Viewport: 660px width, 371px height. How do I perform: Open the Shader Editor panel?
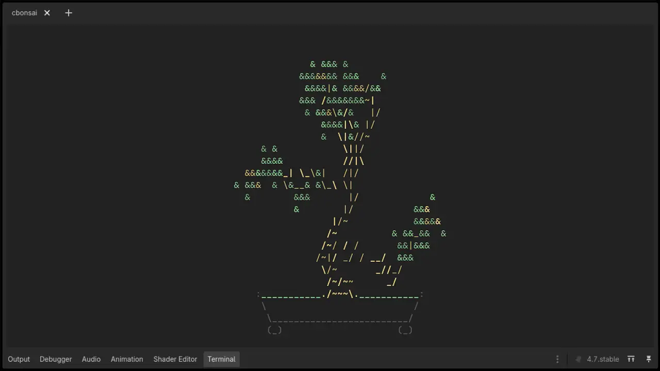[175, 359]
